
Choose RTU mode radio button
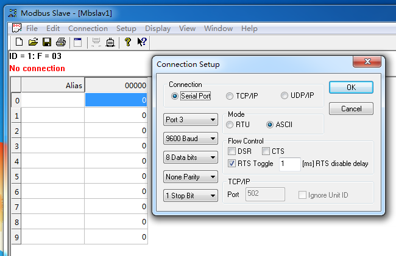[x=229, y=125]
